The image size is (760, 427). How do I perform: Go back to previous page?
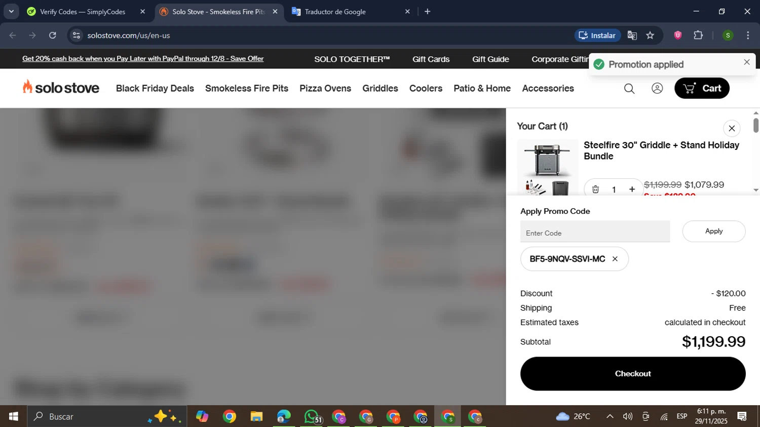pos(13,35)
